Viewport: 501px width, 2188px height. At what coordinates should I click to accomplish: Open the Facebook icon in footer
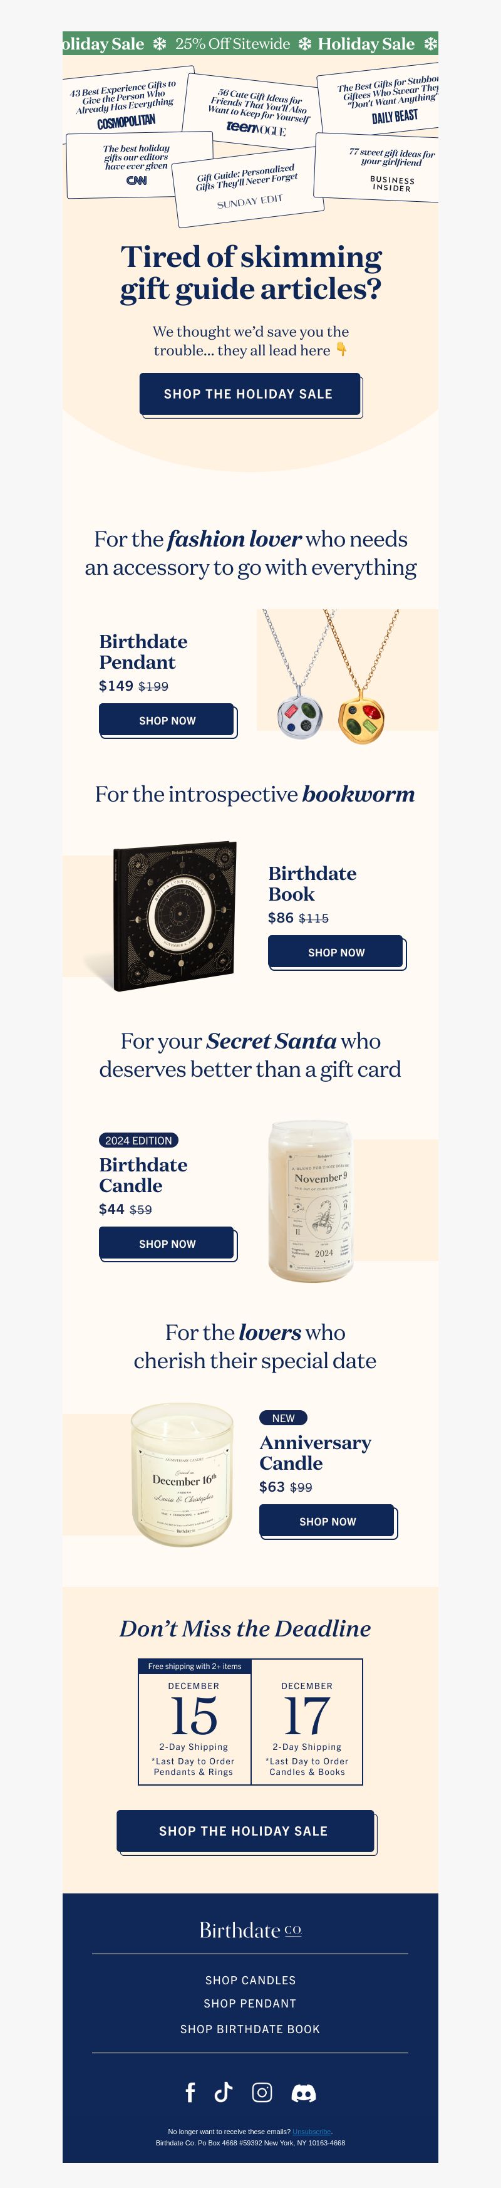tap(190, 2092)
